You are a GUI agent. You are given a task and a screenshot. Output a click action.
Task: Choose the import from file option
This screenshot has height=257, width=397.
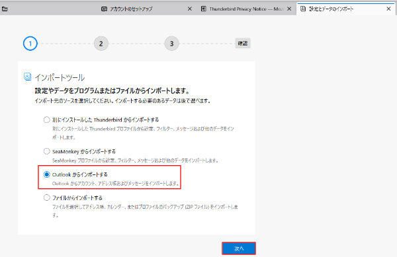(46, 198)
